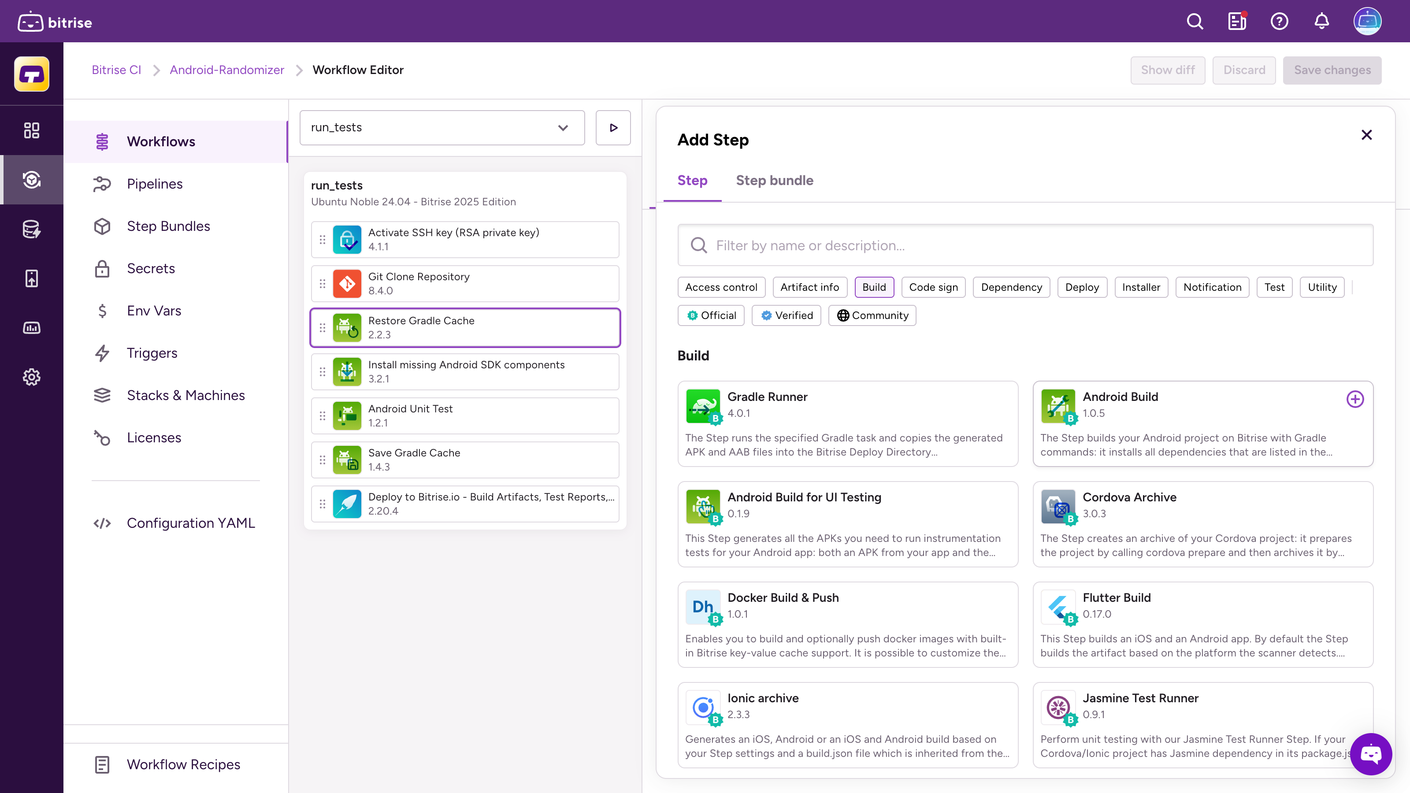Viewport: 1410px width, 793px height.
Task: Open the help question mark icon
Action: click(x=1279, y=21)
